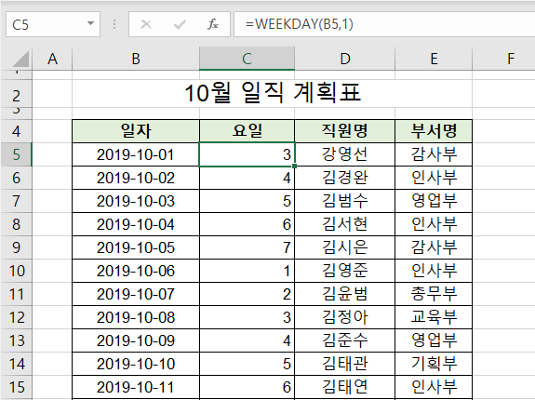The height and width of the screenshot is (400, 535).
Task: Click the 요일 header cell
Action: [247, 131]
